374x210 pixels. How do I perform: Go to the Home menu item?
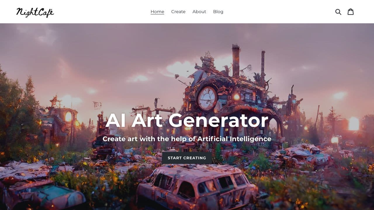(x=157, y=12)
